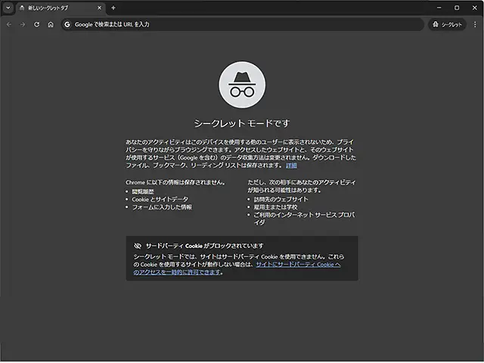Screen dimensions: 484x363
Task: Click the シークレット incognito indicator button
Action: click(x=447, y=24)
